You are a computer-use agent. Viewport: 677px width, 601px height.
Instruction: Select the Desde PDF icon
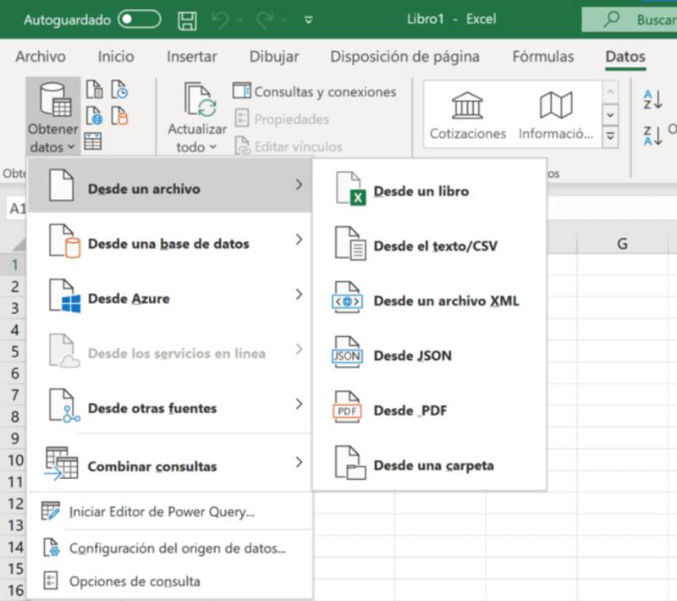tap(349, 411)
